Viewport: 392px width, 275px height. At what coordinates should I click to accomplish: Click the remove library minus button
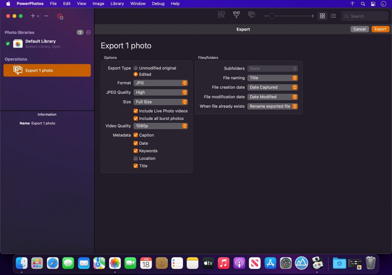pos(46,16)
